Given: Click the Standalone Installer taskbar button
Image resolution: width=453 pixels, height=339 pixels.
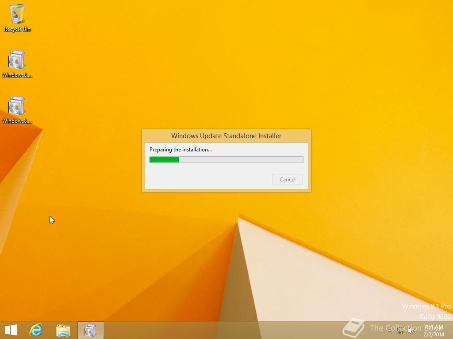Looking at the screenshot, I should 90,330.
